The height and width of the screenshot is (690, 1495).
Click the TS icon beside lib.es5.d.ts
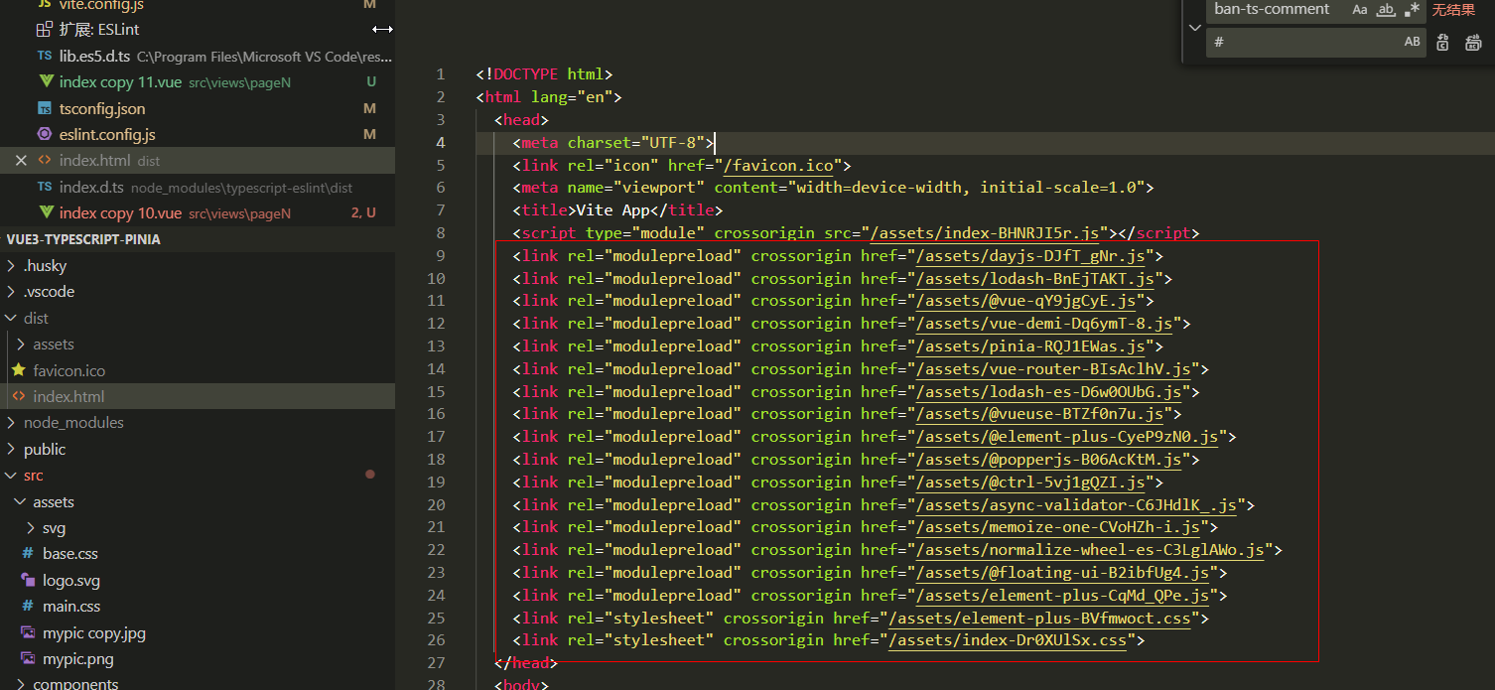coord(45,56)
